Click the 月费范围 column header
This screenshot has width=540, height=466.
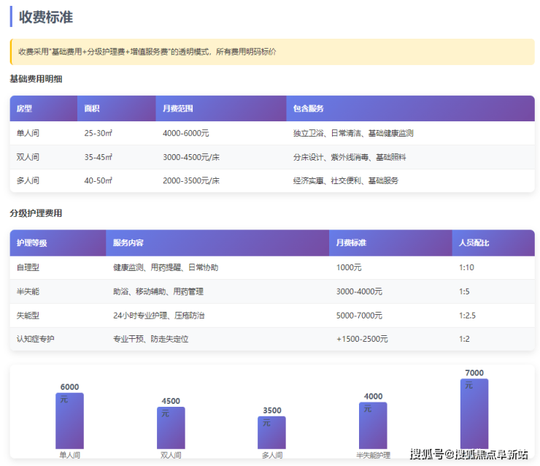click(178, 109)
